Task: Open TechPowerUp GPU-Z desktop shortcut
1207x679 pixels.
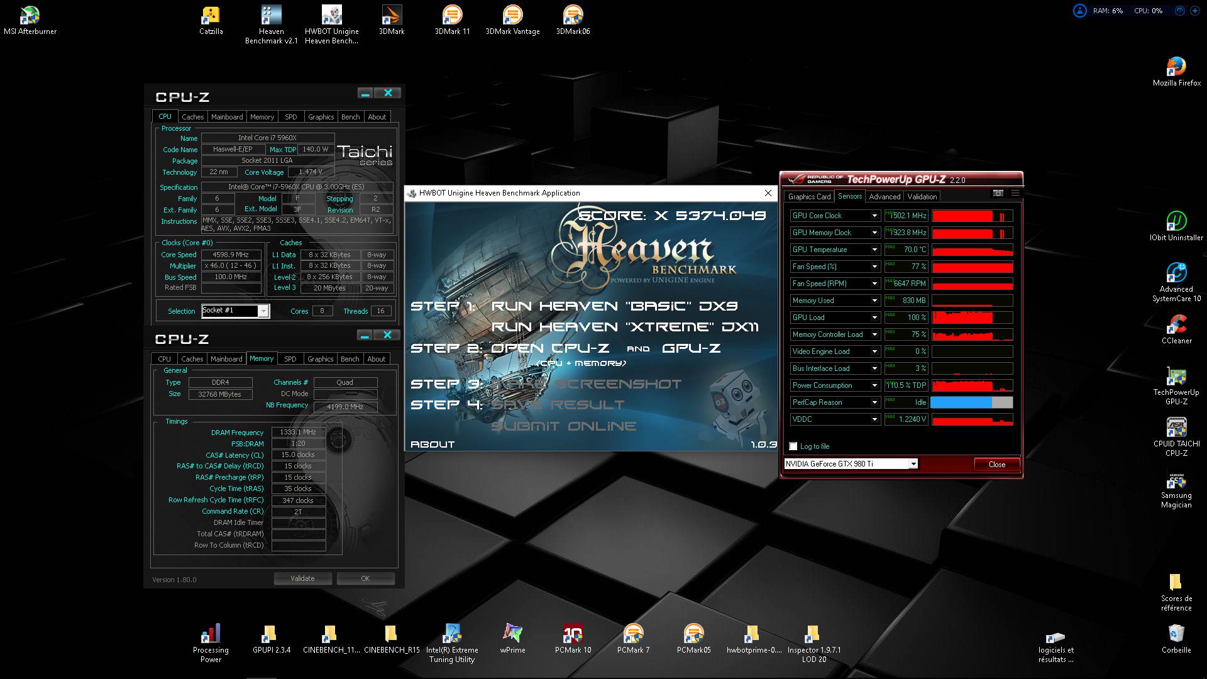Action: [x=1176, y=385]
